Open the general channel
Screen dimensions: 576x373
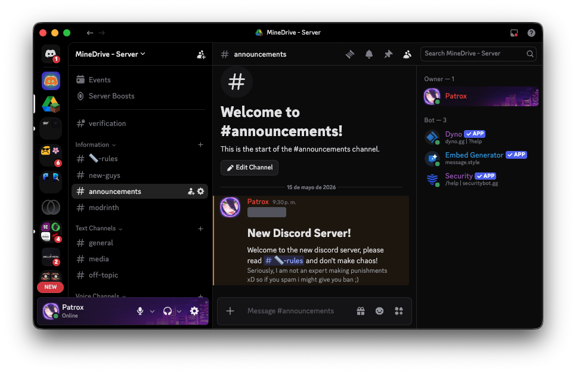[140, 243]
